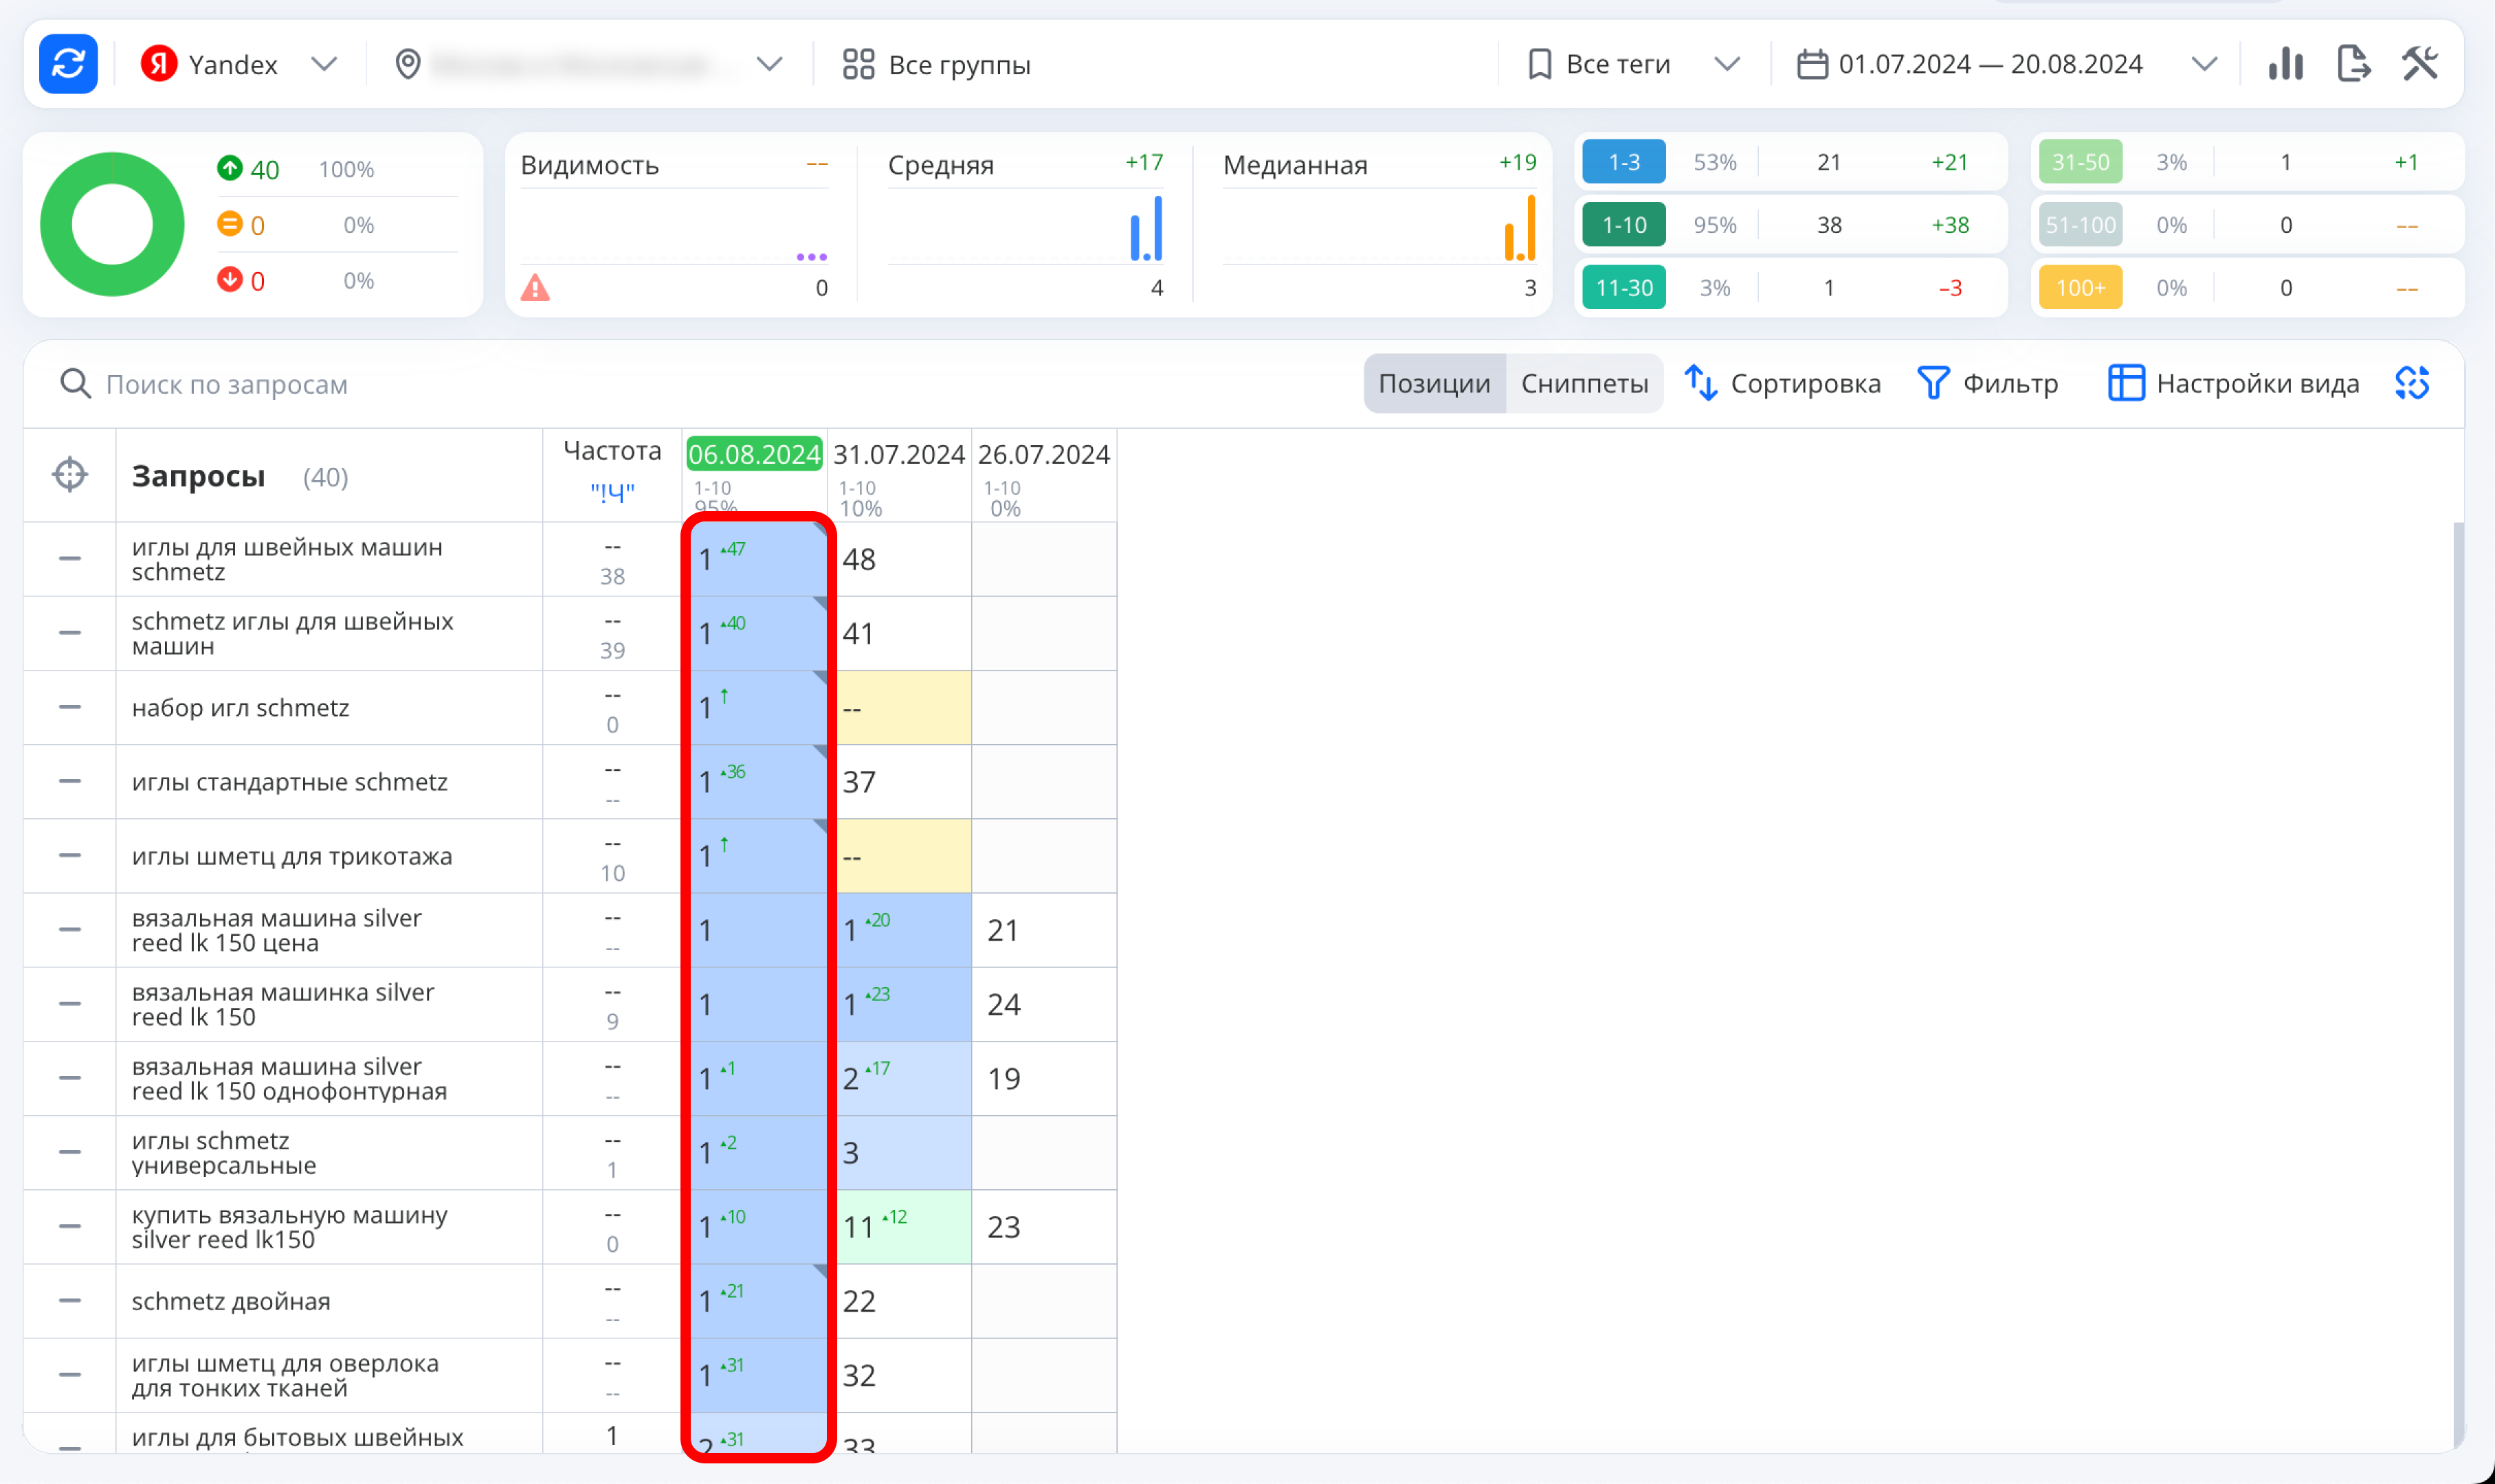Expand the Yandex search engine dropdown

[240, 64]
